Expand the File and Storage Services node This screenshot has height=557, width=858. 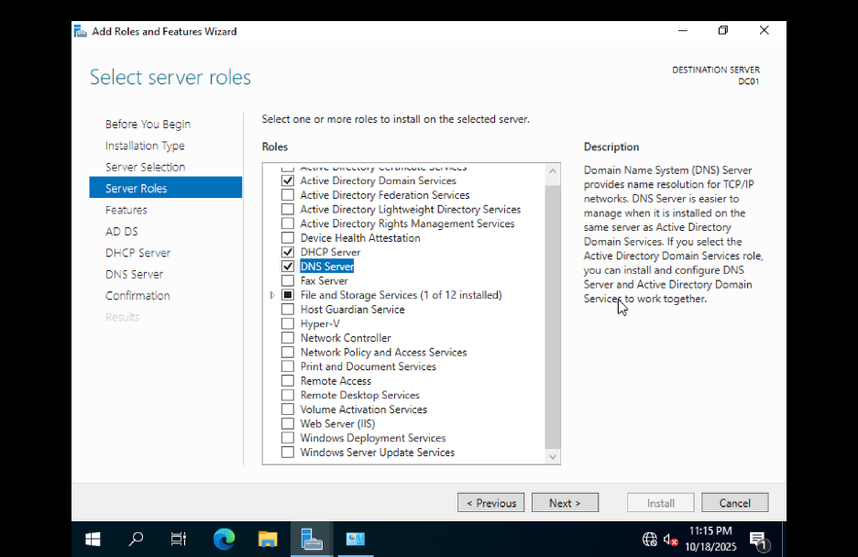pos(270,295)
